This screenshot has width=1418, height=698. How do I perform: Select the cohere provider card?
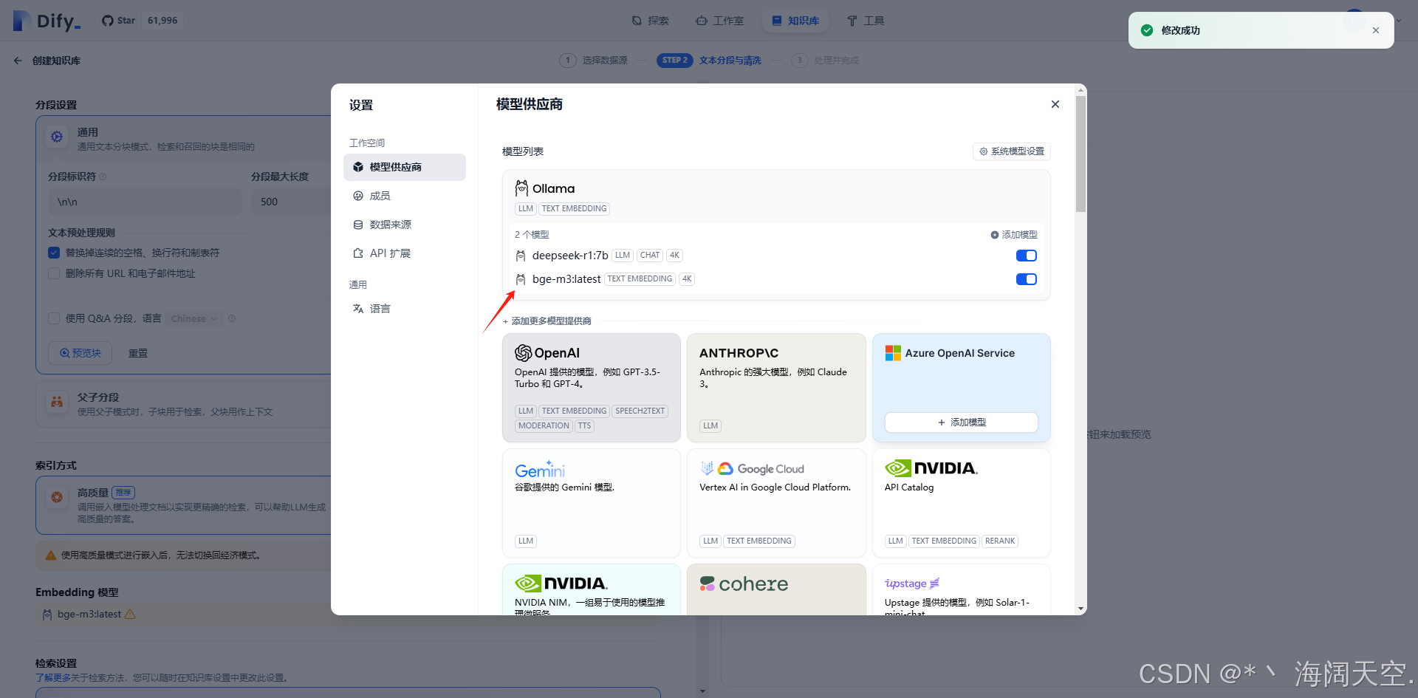tap(776, 589)
